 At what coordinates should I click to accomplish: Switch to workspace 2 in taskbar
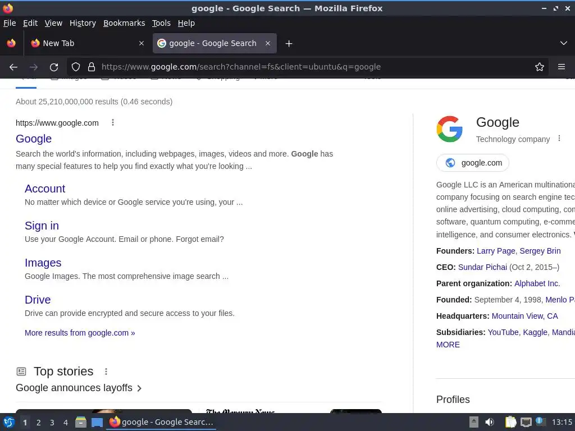coord(39,423)
